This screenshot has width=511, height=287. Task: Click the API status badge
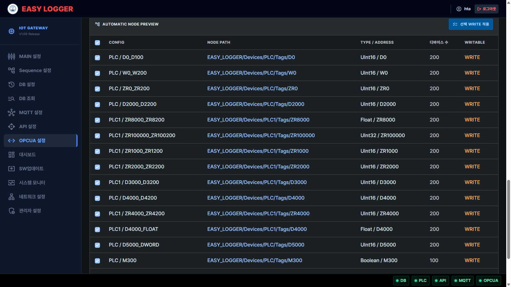pyautogui.click(x=441, y=281)
